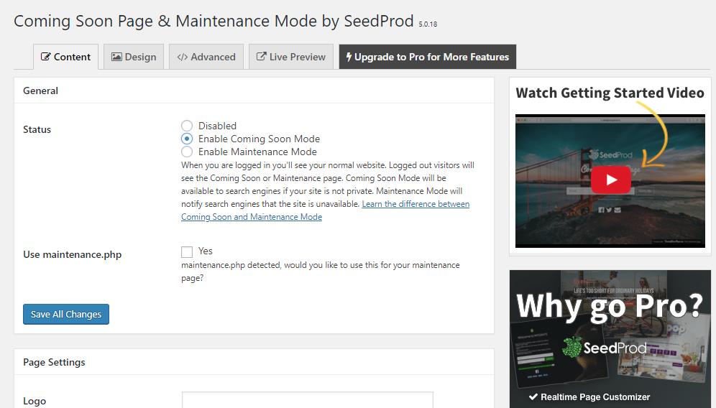Image resolution: width=716 pixels, height=408 pixels.
Task: Select Enable Maintenance Mode radio button
Action: click(x=187, y=152)
